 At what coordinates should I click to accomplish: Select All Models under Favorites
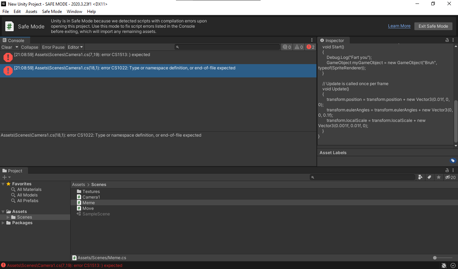(27, 195)
